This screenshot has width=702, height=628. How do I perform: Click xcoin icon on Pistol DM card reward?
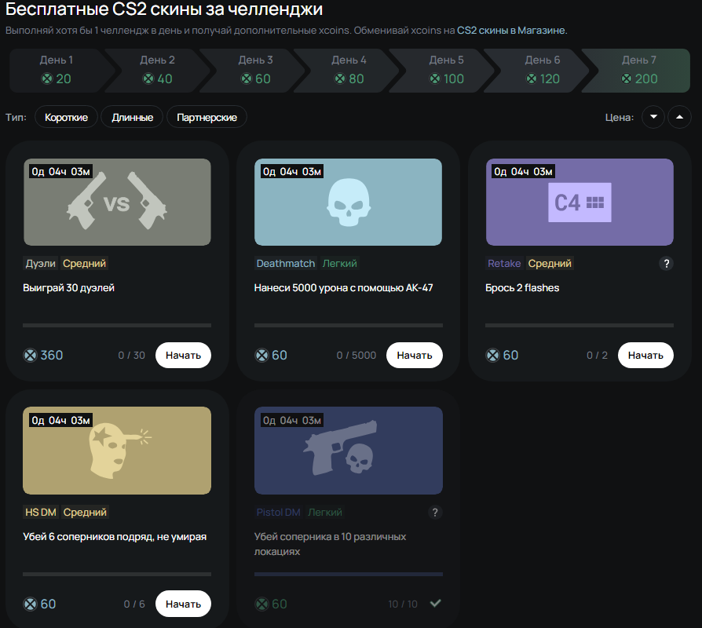[x=261, y=604]
